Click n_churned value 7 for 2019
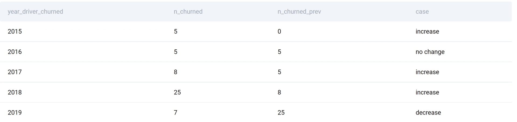The width and height of the screenshot is (517, 122). [x=176, y=112]
